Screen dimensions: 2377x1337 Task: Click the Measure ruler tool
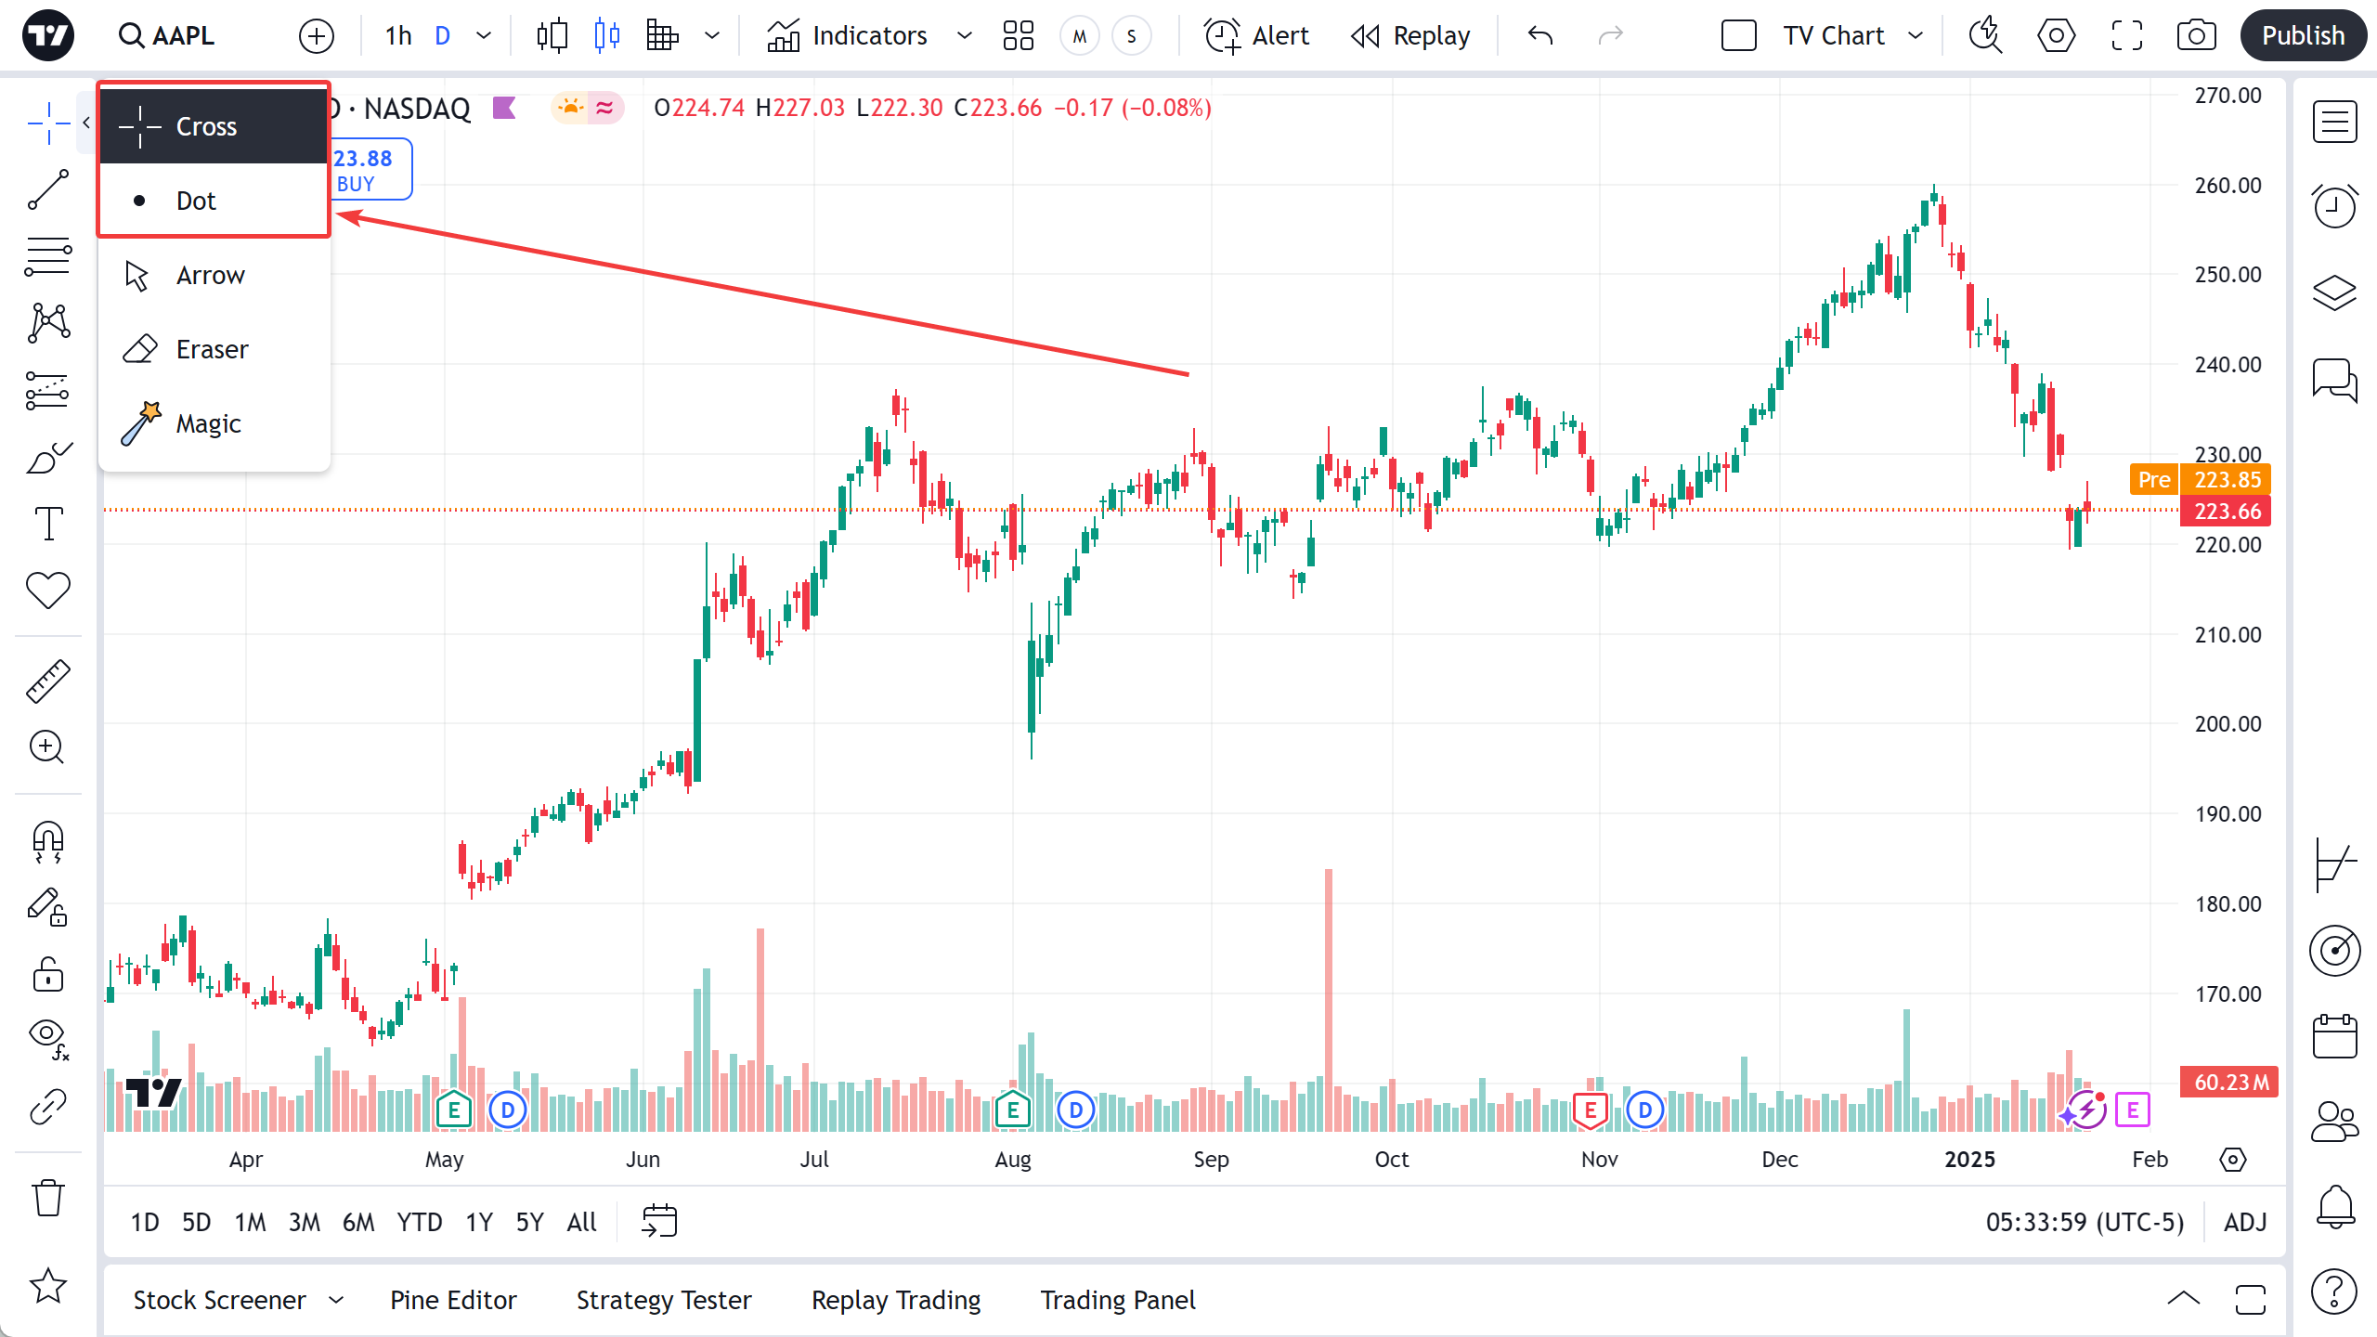(47, 681)
